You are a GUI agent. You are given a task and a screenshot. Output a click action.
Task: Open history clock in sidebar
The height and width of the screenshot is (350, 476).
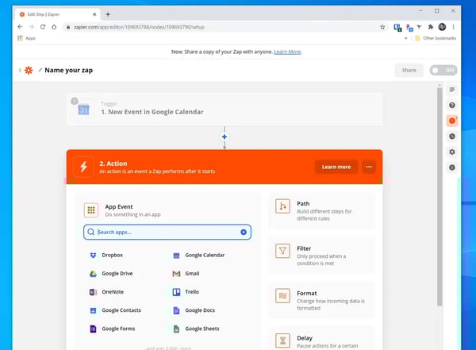coord(452,137)
